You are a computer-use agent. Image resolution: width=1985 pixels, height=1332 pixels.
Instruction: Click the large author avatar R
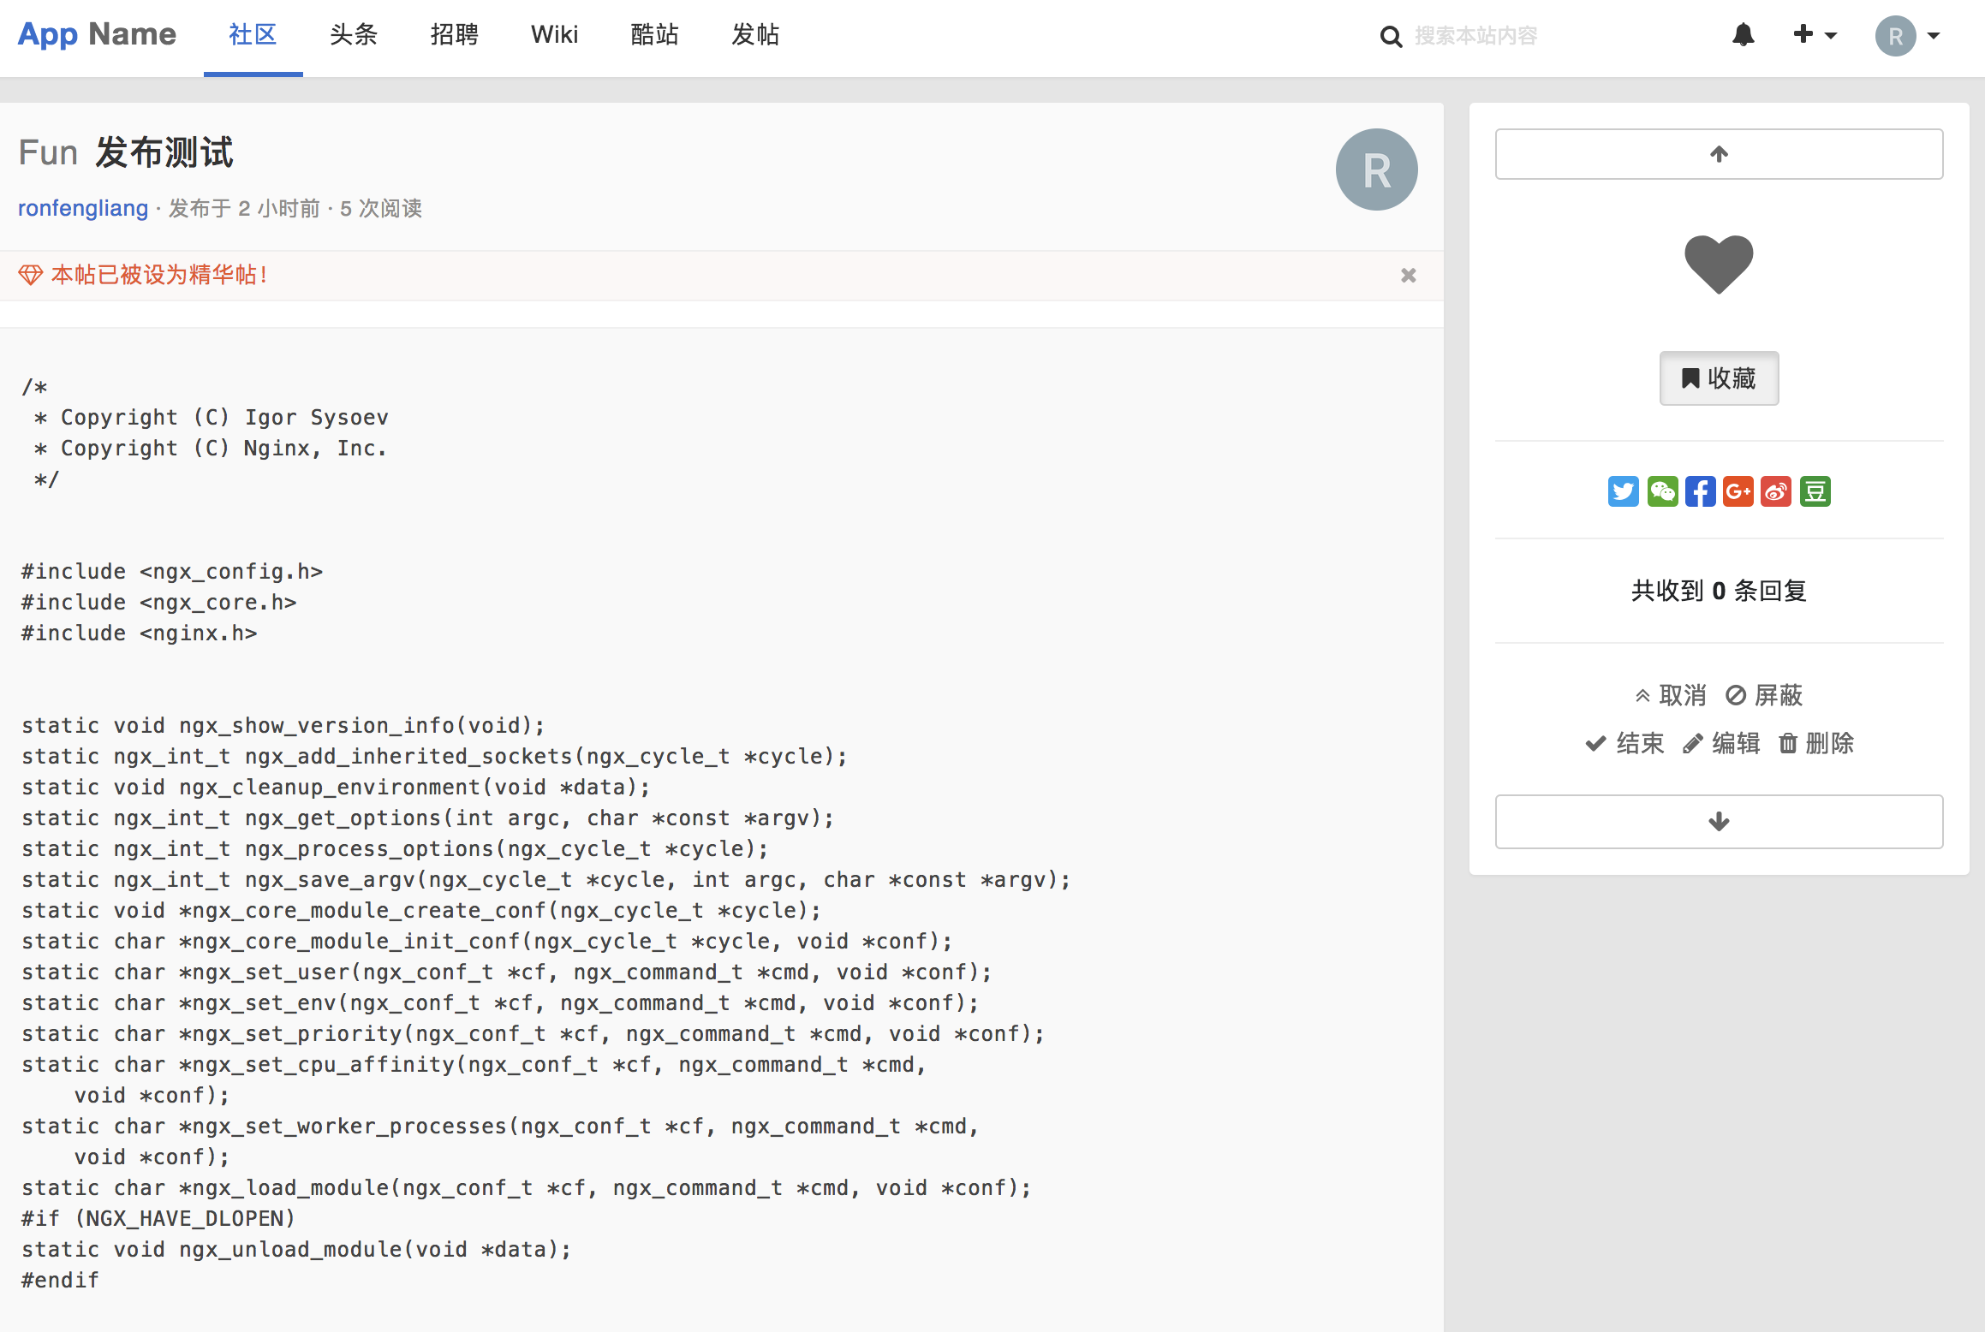tap(1376, 169)
